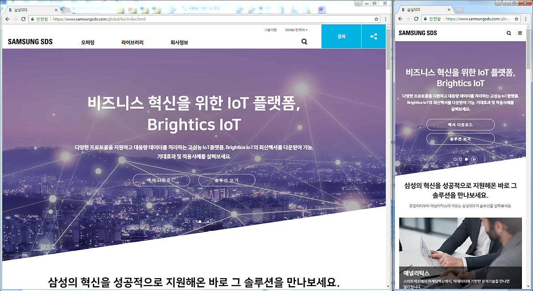
Task: Click the vertical scrollbar thumb in the right window
Action: (x=529, y=49)
